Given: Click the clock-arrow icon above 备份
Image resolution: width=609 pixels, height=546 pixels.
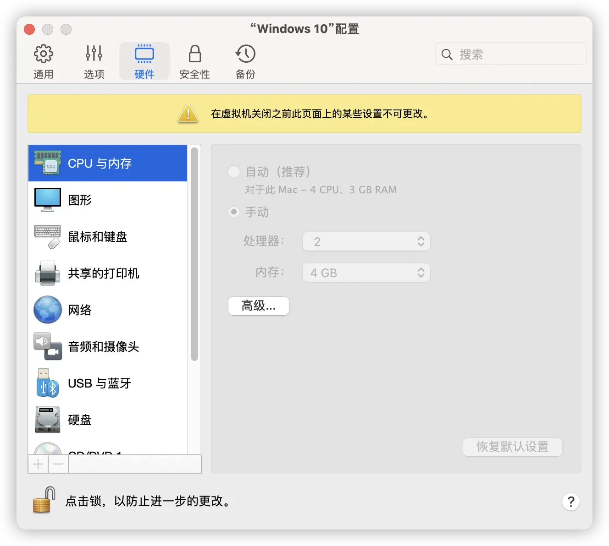Looking at the screenshot, I should click(x=245, y=54).
